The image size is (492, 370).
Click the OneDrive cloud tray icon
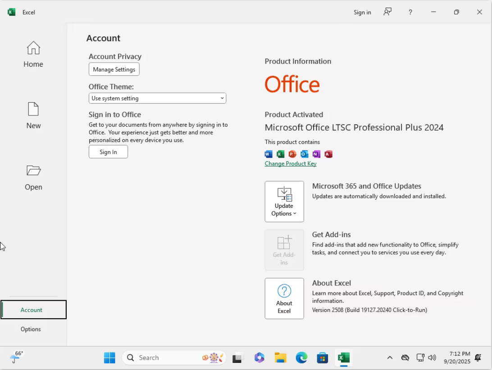(x=405, y=357)
